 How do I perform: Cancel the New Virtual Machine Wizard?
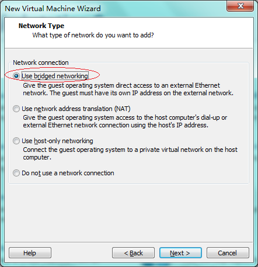228,253
